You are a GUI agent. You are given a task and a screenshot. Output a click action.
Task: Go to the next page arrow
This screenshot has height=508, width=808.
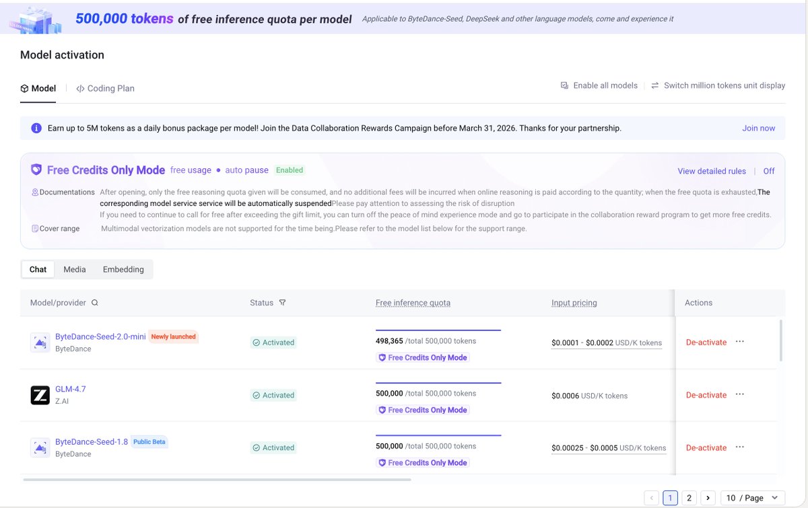point(708,498)
